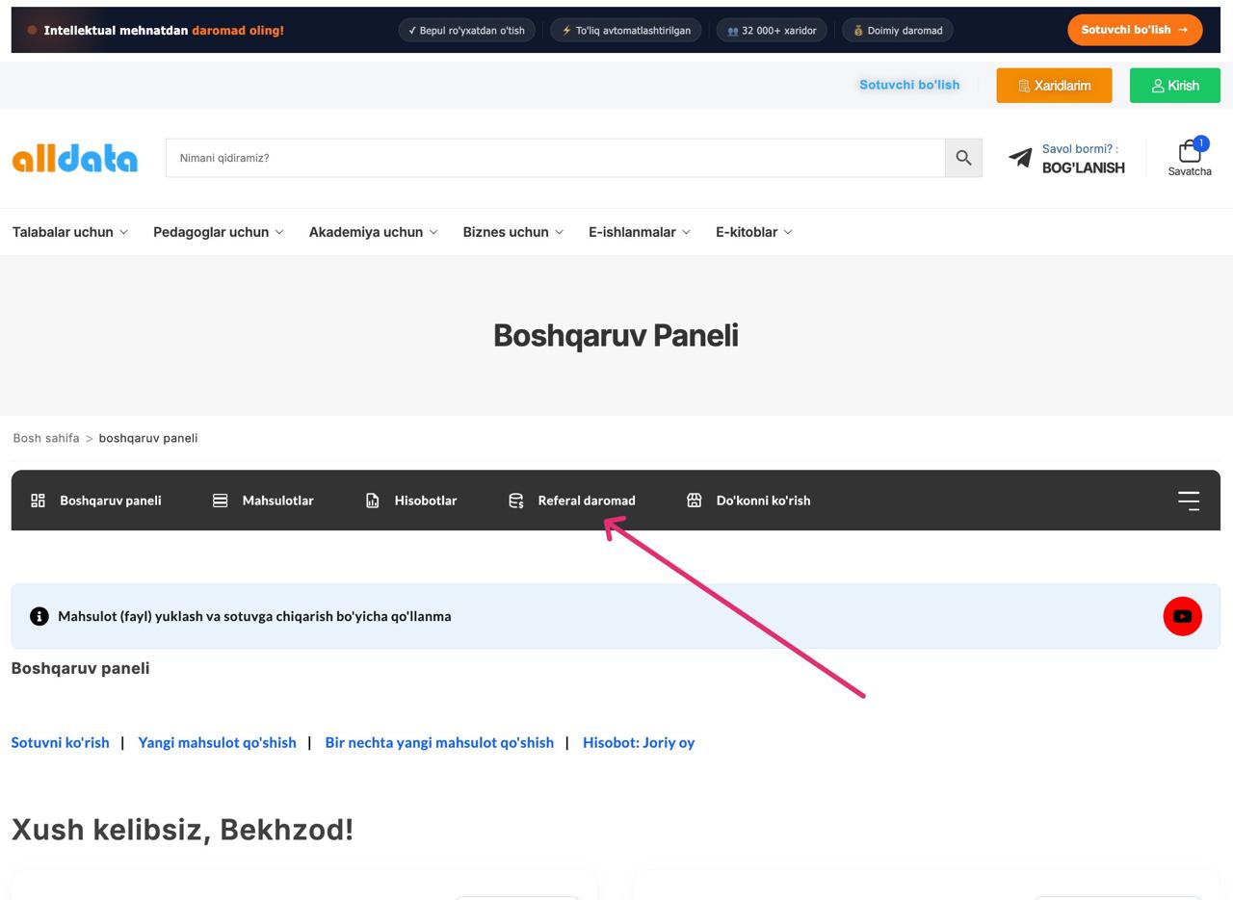The width and height of the screenshot is (1233, 900).
Task: Open the E-ishlanmalar dropdown
Action: click(x=640, y=232)
